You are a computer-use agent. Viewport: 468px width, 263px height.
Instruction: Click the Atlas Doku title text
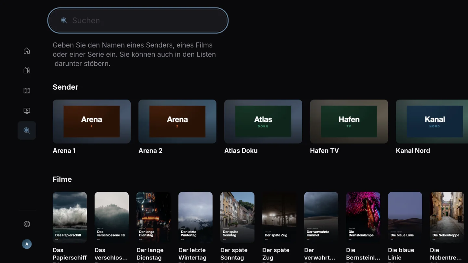pos(241,151)
